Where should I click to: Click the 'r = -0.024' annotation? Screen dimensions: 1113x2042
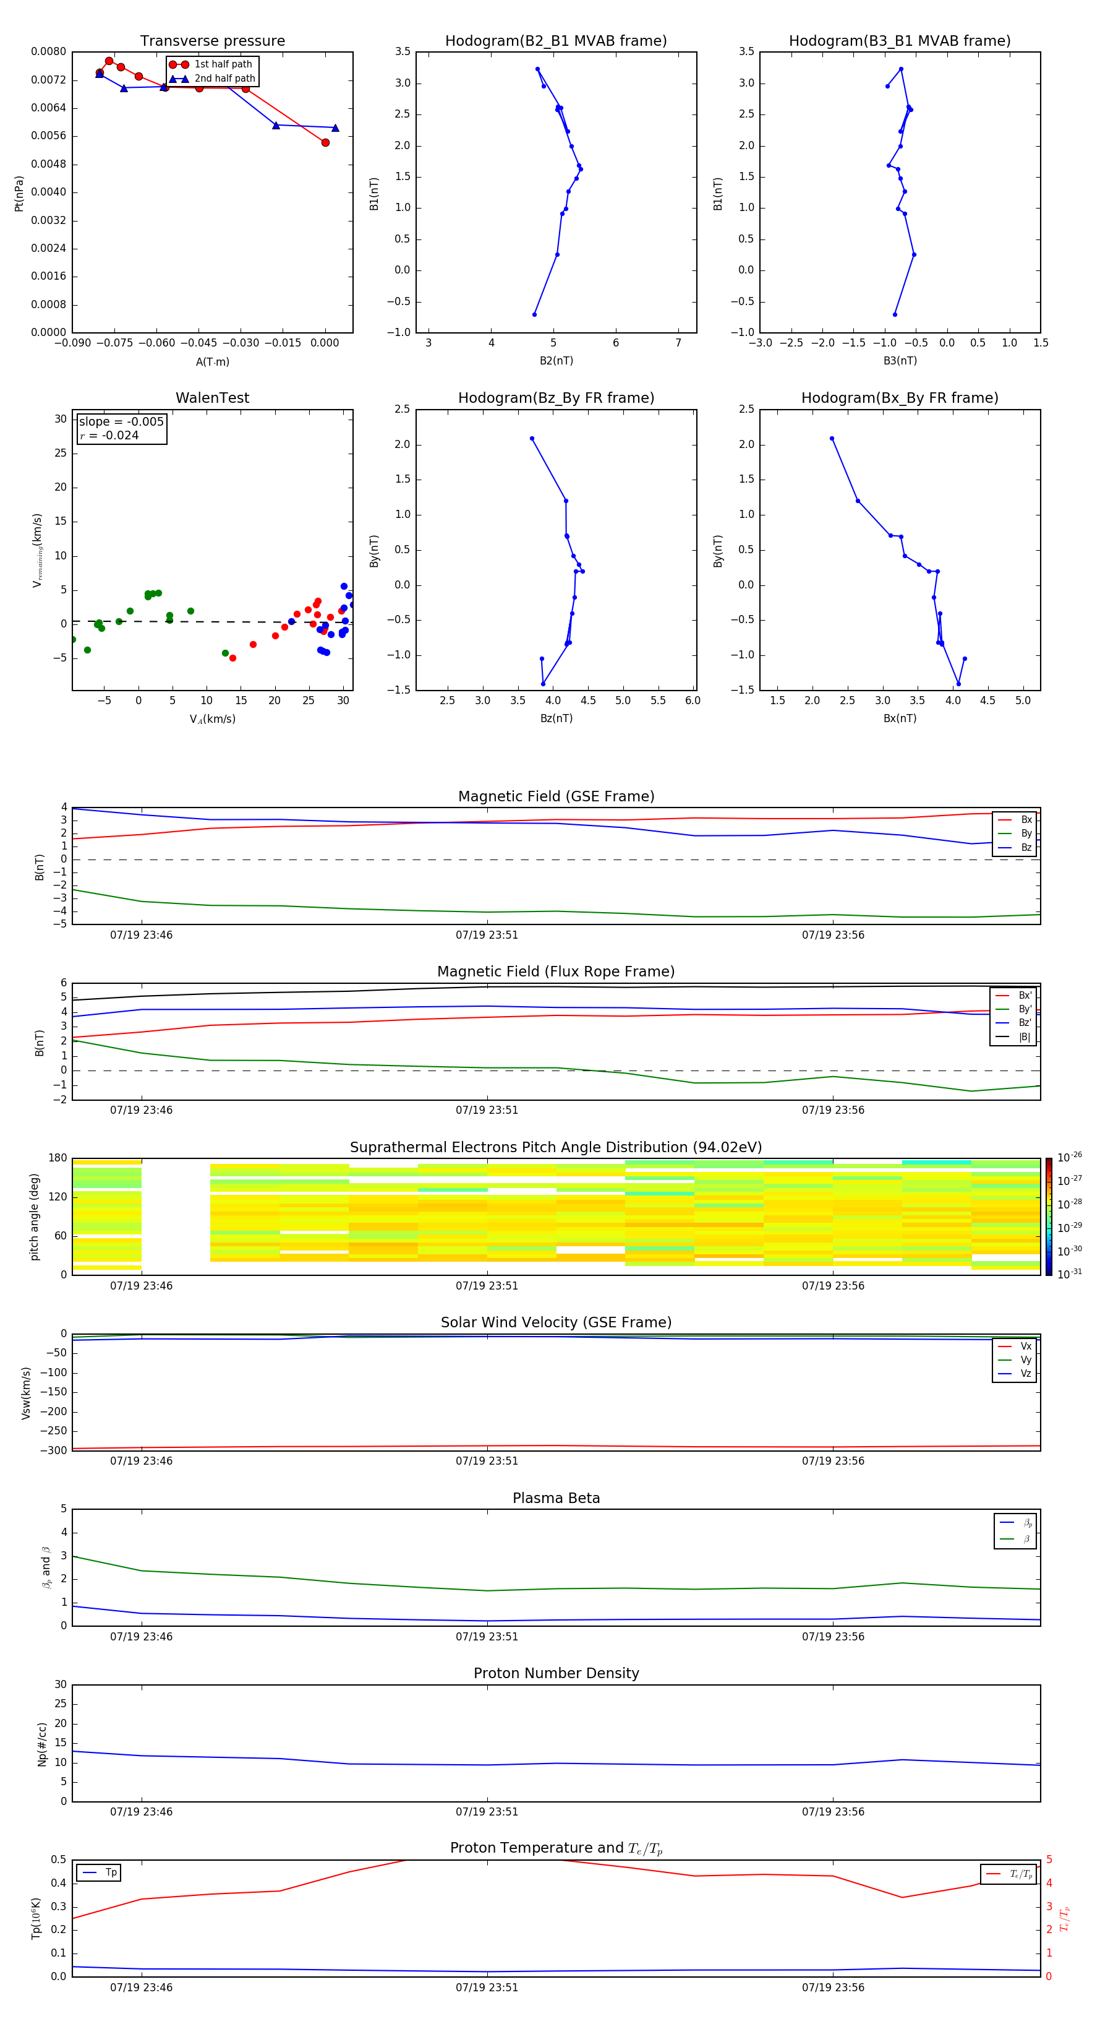pyautogui.click(x=109, y=435)
